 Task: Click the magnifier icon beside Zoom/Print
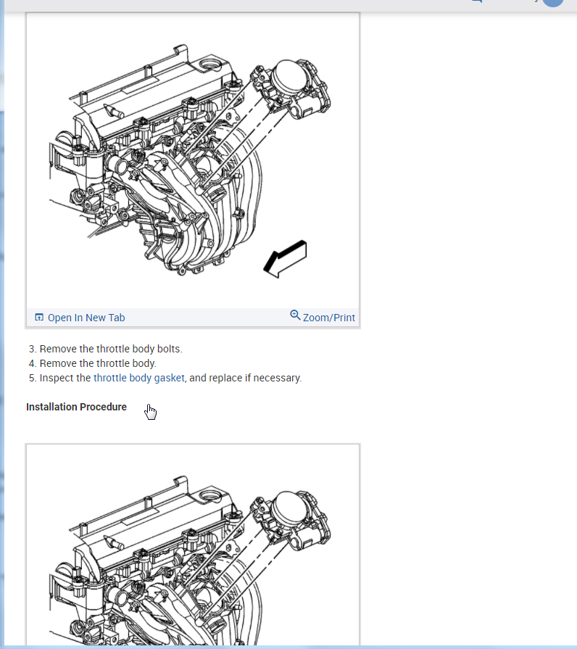pos(295,315)
